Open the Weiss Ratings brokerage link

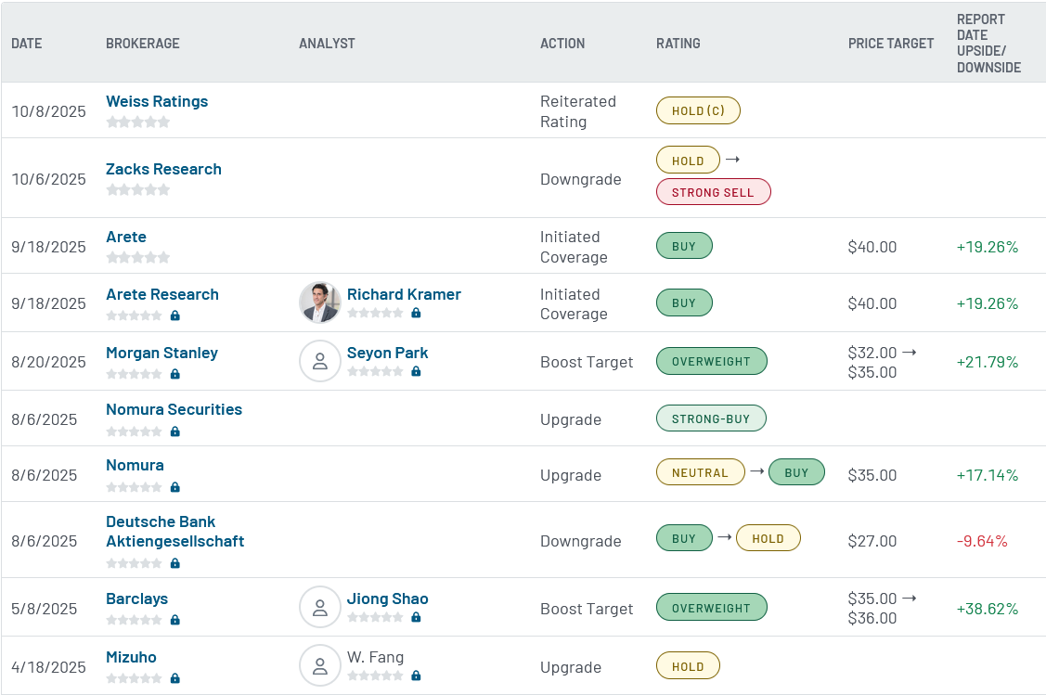pos(157,101)
